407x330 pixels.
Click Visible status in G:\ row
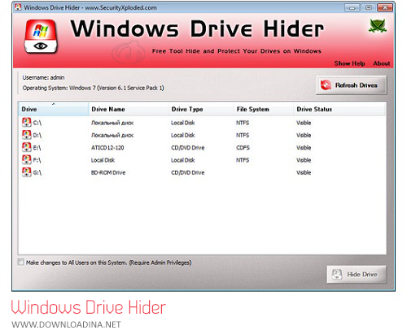(304, 172)
